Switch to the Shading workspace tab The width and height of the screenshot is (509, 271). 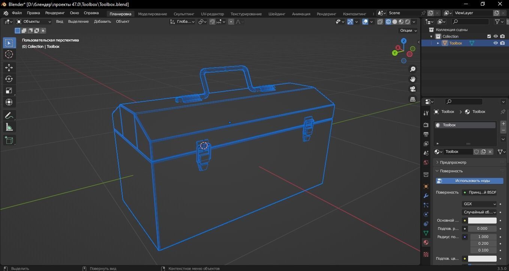[276, 14]
